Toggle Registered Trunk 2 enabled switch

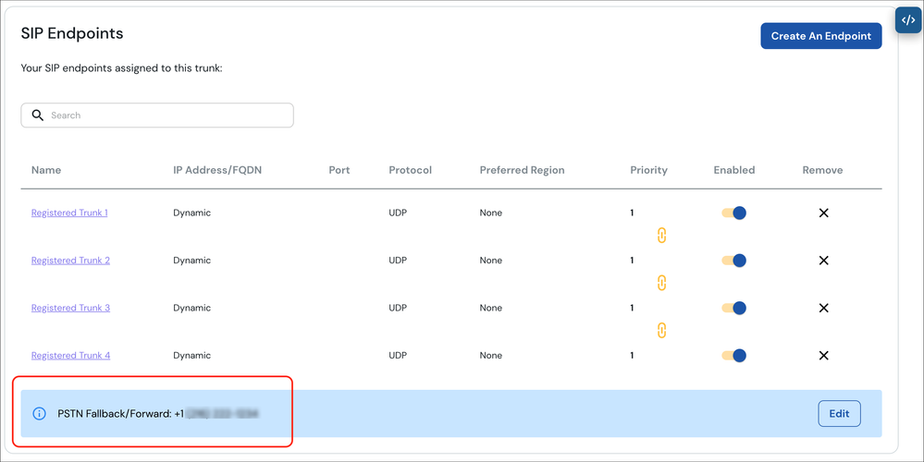[x=734, y=261]
